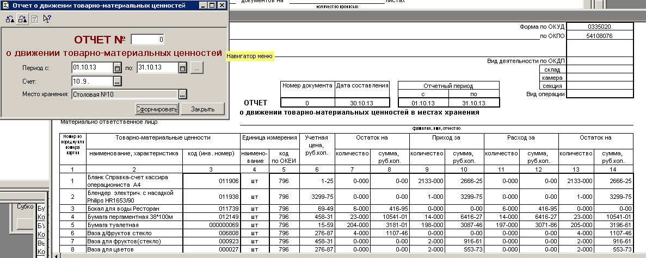
Task: Click the Место хранения field Столовая №10
Action: pyautogui.click(x=125, y=94)
